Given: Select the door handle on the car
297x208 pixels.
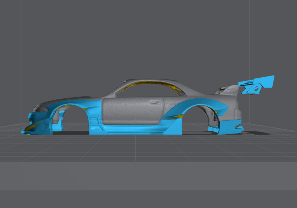Looking at the screenshot, I should point(155,102).
